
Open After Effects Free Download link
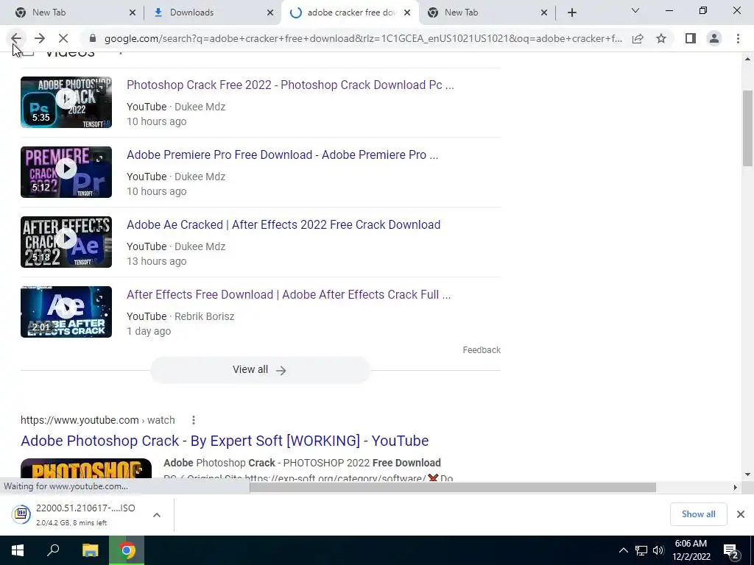(289, 294)
